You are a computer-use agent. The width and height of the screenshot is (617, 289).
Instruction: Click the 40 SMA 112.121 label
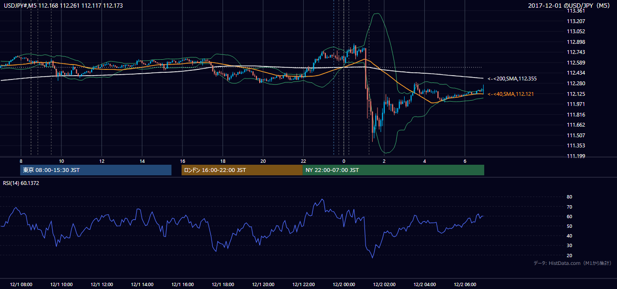[511, 94]
